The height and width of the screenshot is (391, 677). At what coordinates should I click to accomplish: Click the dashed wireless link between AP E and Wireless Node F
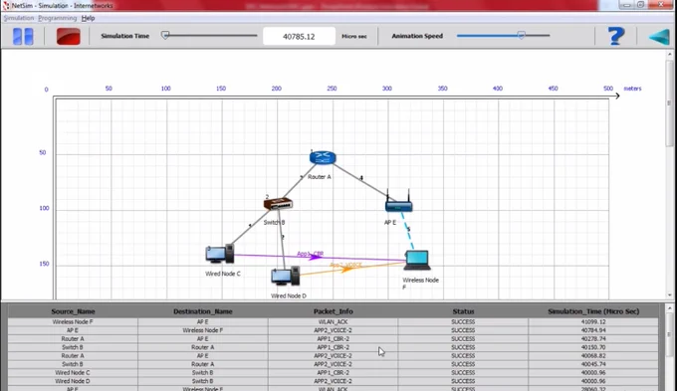click(407, 231)
